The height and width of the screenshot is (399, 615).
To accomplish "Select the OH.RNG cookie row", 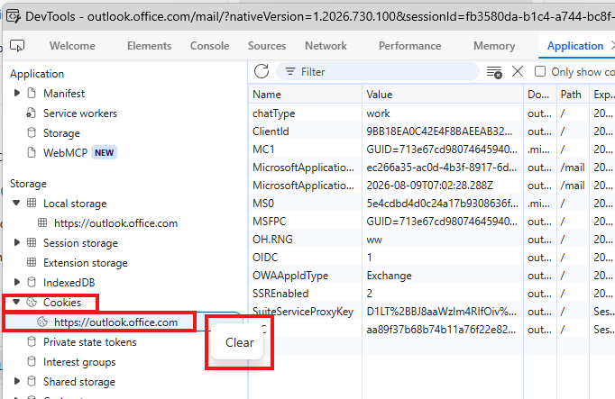I will (431, 240).
